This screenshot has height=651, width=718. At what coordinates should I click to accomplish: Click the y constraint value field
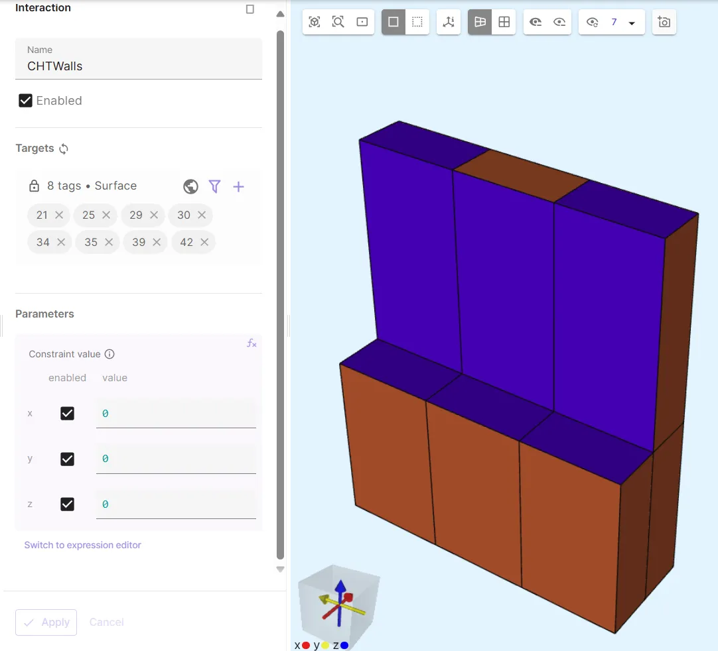176,459
